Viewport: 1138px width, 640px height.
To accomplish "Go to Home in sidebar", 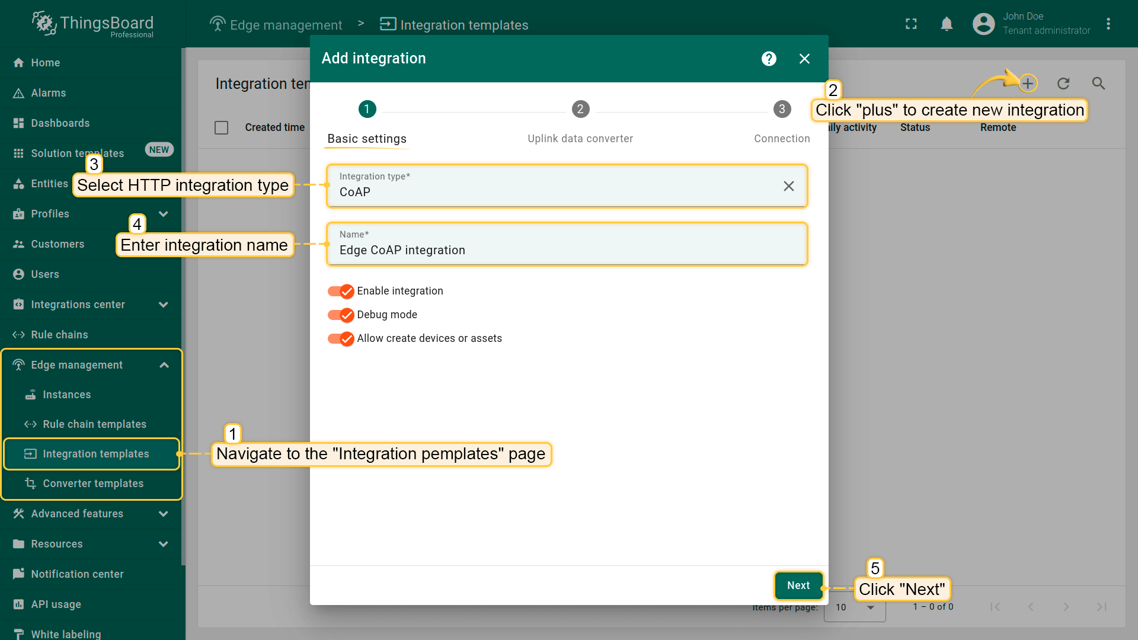I will (x=91, y=63).
